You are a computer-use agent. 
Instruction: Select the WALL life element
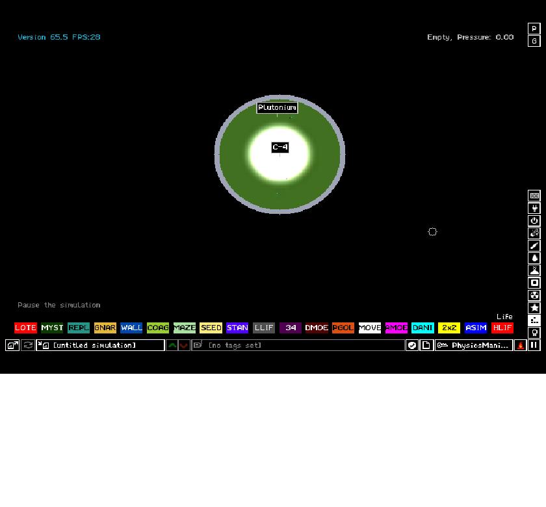(x=131, y=328)
